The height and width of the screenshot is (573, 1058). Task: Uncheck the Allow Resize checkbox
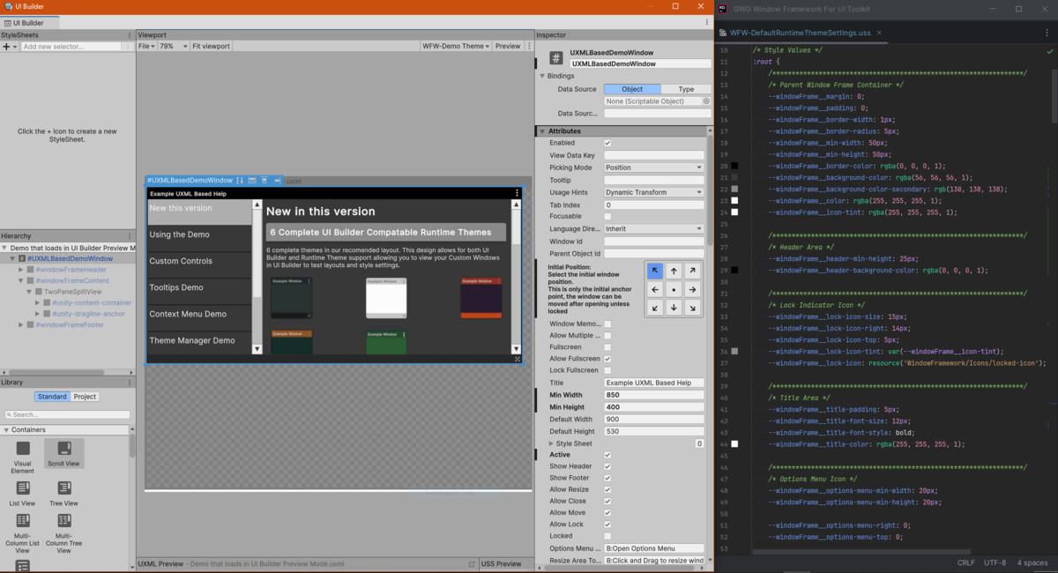(607, 489)
